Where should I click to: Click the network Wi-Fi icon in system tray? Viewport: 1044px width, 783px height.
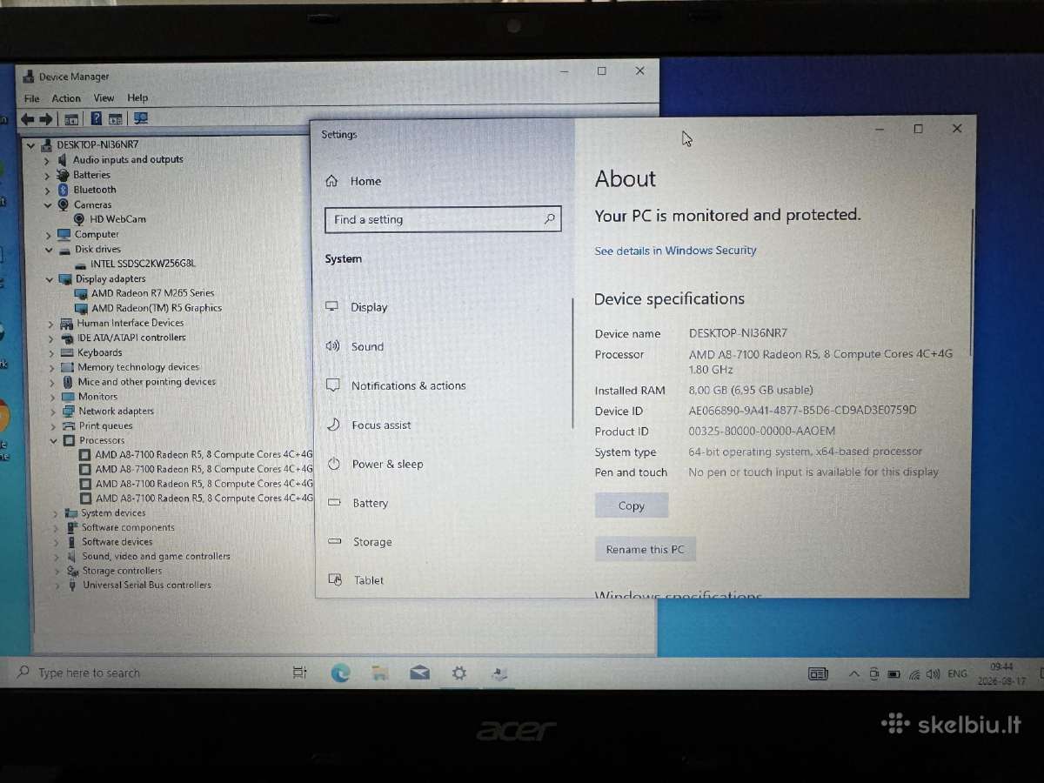coord(914,674)
